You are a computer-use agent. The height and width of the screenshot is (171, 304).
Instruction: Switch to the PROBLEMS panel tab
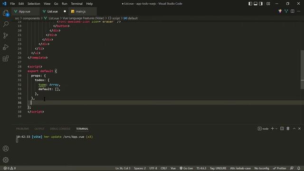22,129
